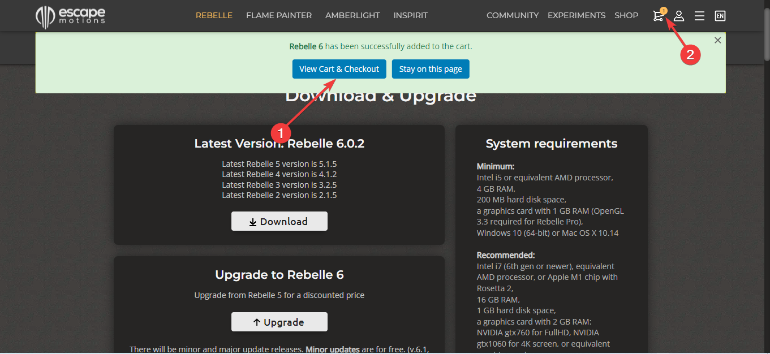This screenshot has width=770, height=354.
Task: Click the Latest Rebelle 3 version line
Action: click(x=279, y=185)
